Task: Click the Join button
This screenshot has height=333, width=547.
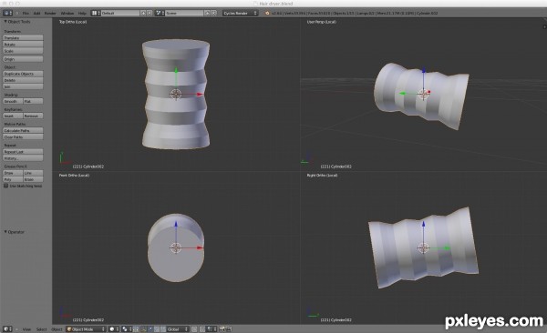Action: tap(23, 86)
